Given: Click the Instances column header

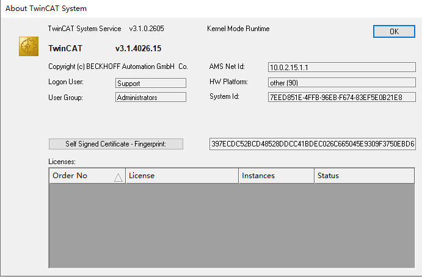Looking at the screenshot, I should coord(277,176).
